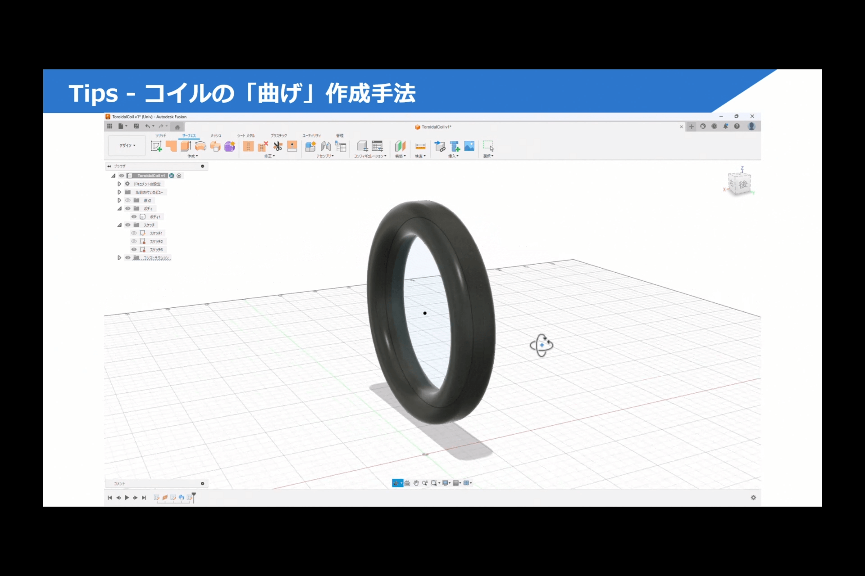Click the New Component icon
Screen dimensions: 865x576
[310, 146]
